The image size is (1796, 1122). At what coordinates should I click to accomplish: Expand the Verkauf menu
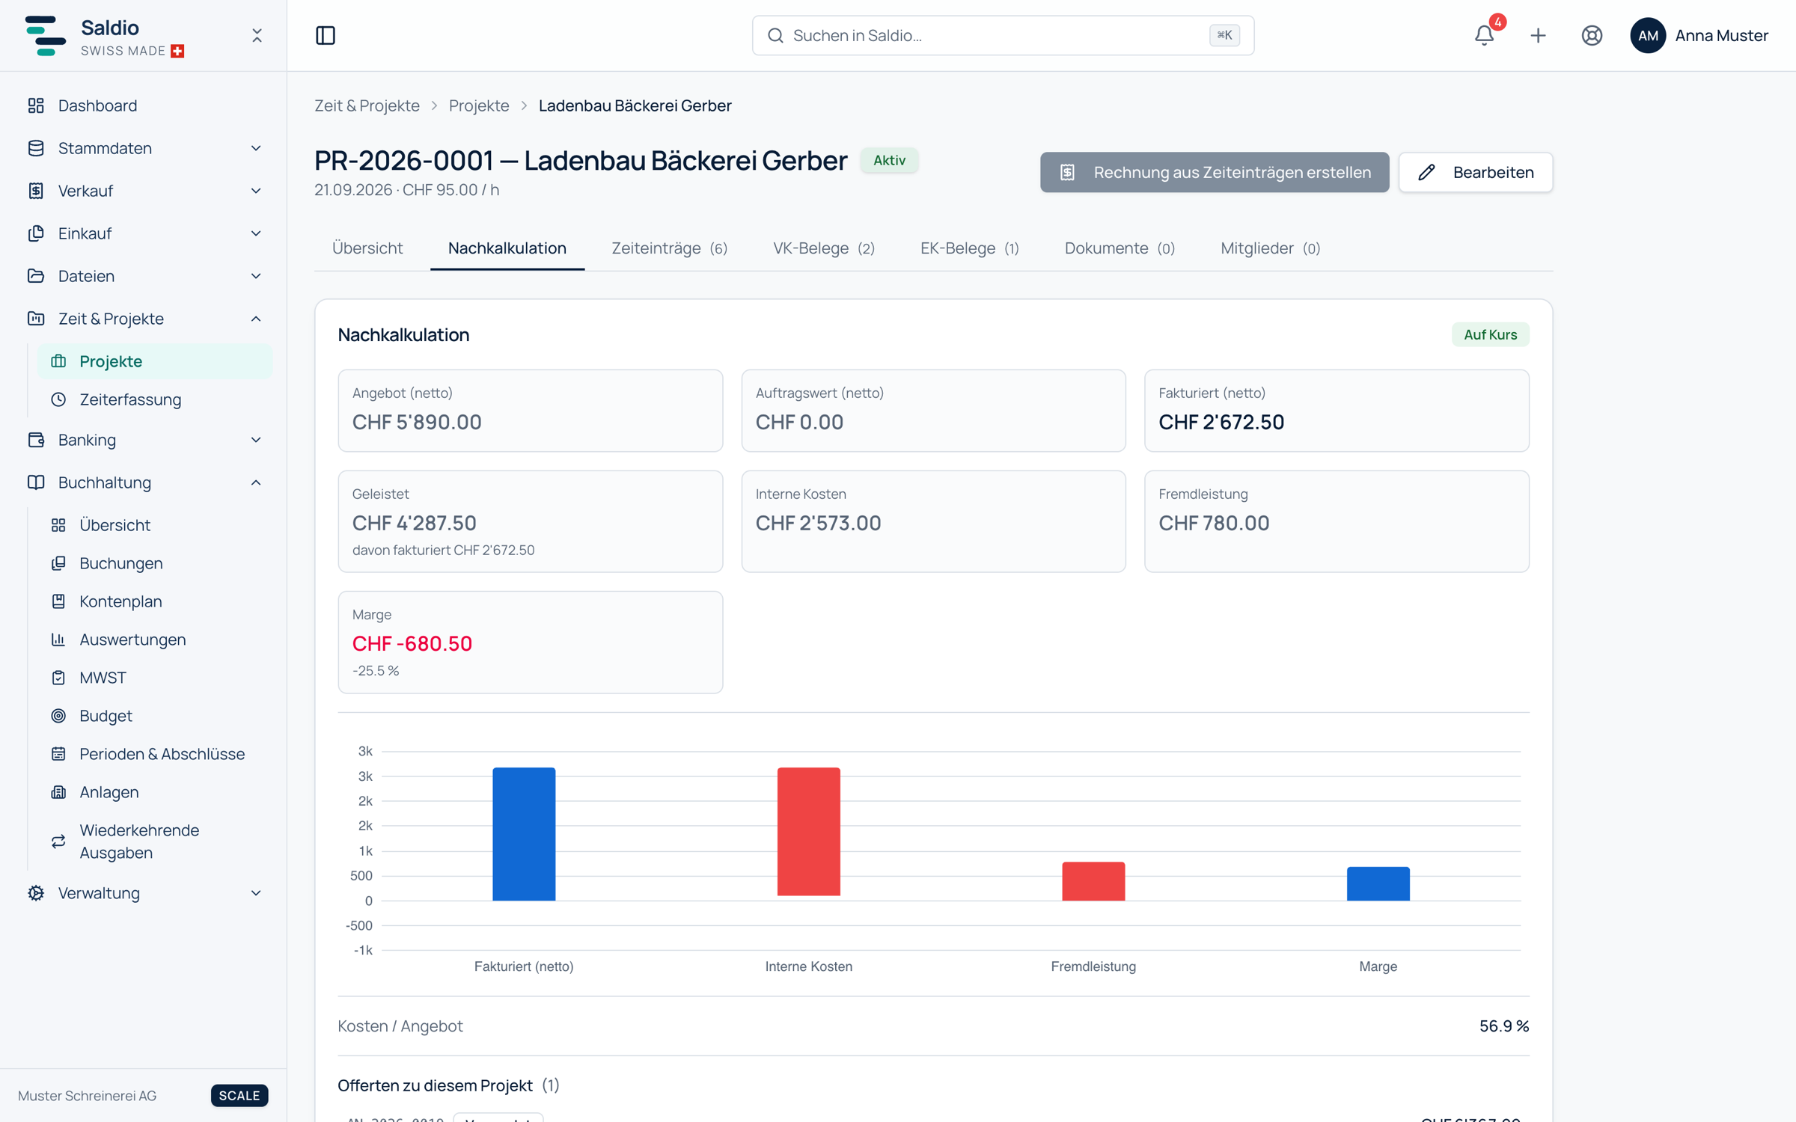click(144, 191)
